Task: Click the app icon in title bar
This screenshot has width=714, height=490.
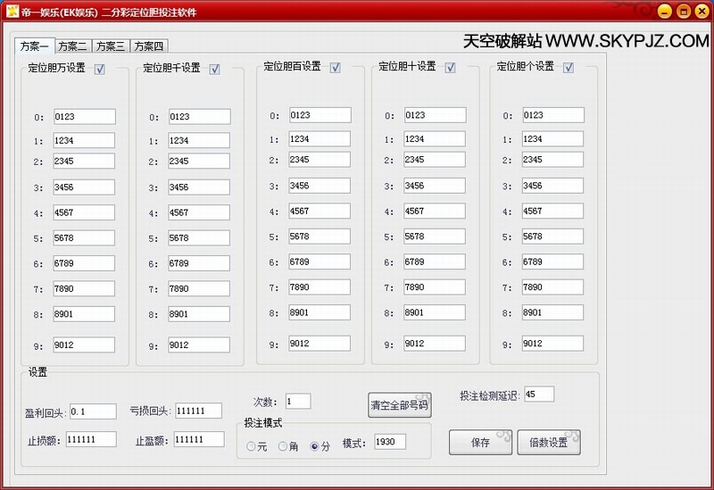Action: pos(13,12)
